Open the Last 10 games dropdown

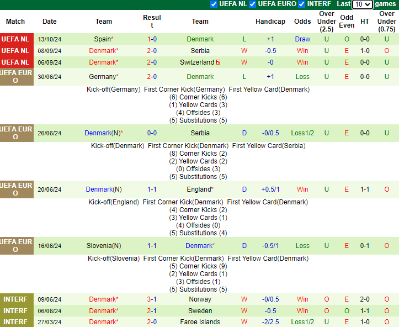point(362,4)
